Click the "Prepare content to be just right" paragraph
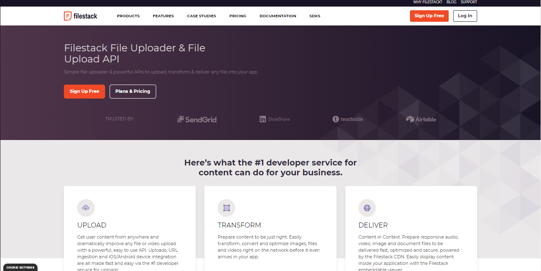 coord(269,247)
